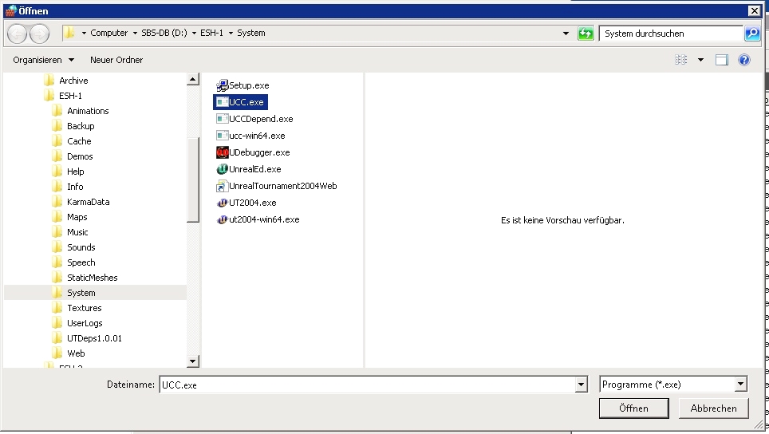
Task: Click the Help folder icon
Action: coord(57,172)
